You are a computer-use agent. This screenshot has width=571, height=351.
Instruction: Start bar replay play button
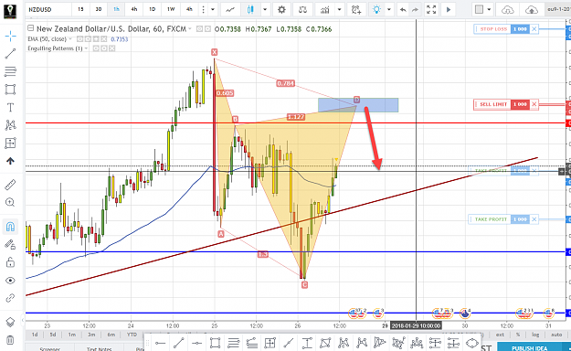449,10
